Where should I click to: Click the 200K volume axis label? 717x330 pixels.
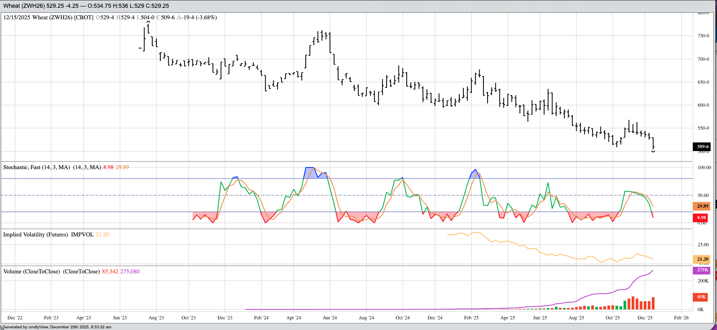pyautogui.click(x=703, y=281)
